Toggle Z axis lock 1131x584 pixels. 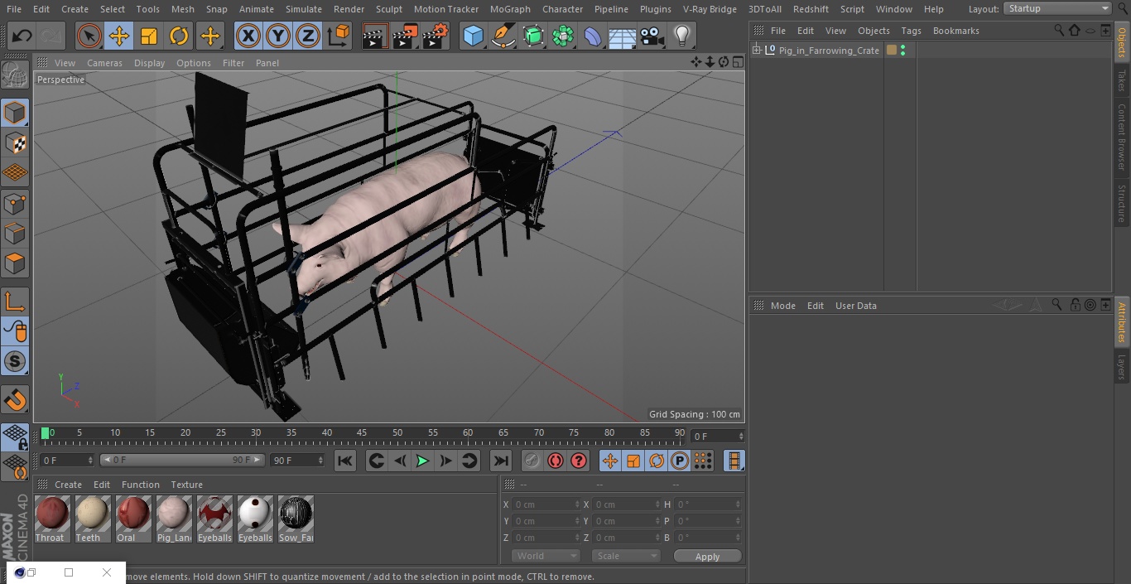click(308, 36)
